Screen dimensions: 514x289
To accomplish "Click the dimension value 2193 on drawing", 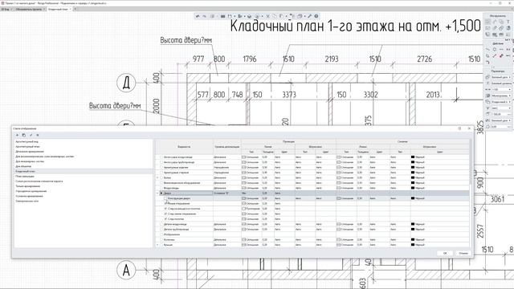I will click(332, 59).
